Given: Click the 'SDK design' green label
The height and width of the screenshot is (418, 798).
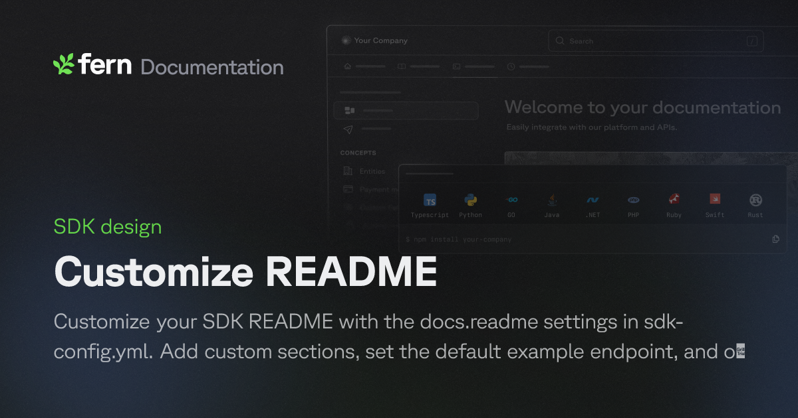Looking at the screenshot, I should click(108, 227).
